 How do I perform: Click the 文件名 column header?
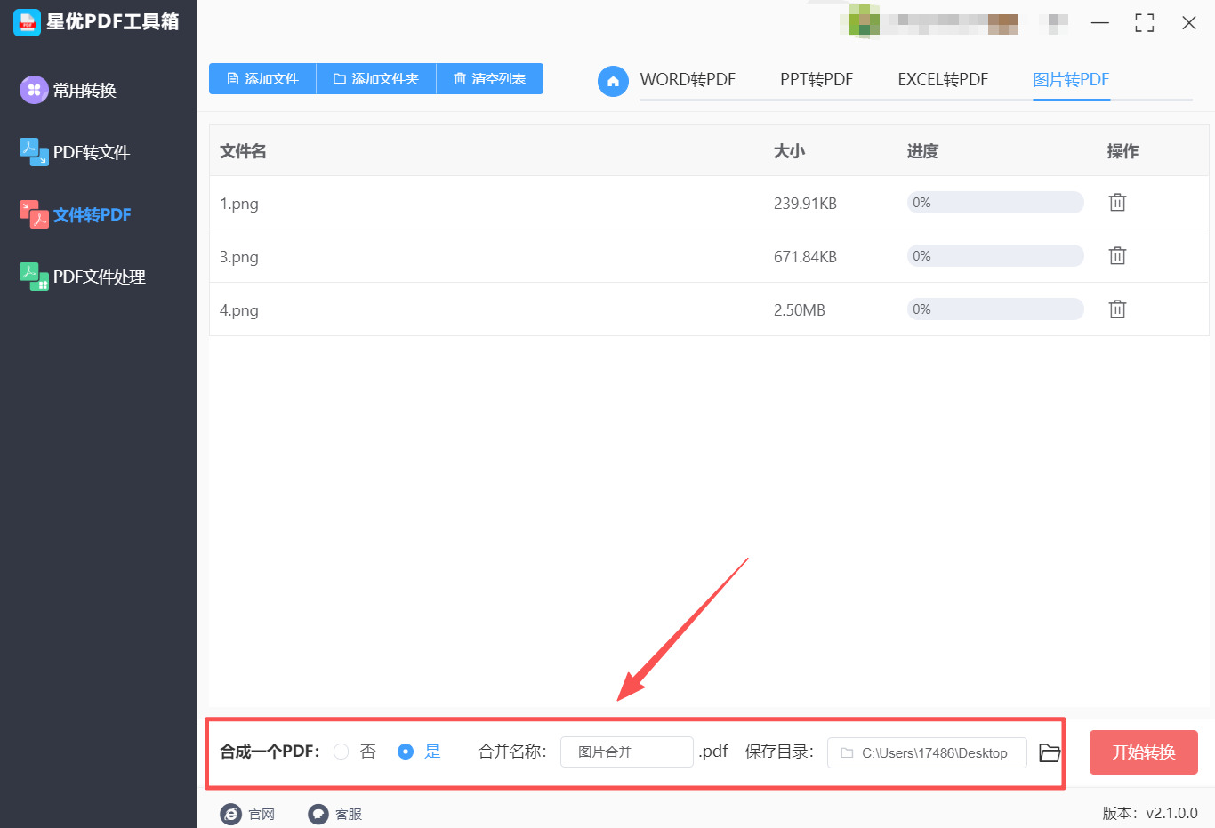coord(243,151)
